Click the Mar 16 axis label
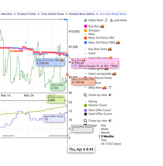The width and height of the screenshot is (163, 166). tap(6, 95)
